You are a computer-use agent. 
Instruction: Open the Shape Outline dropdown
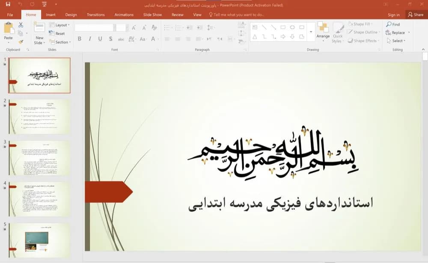click(363, 32)
